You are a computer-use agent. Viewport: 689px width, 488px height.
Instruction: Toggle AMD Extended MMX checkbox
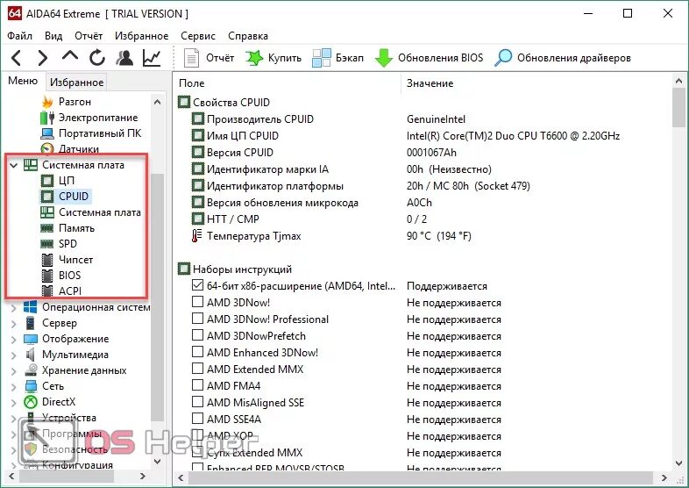coord(198,369)
